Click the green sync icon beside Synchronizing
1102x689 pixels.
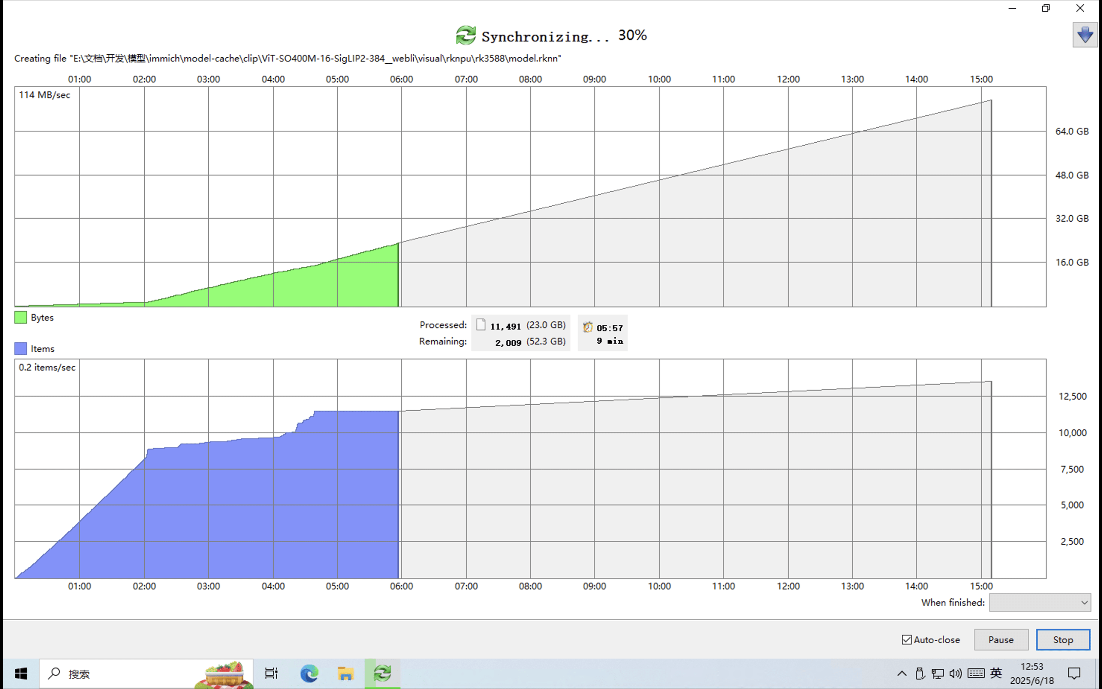coord(466,35)
